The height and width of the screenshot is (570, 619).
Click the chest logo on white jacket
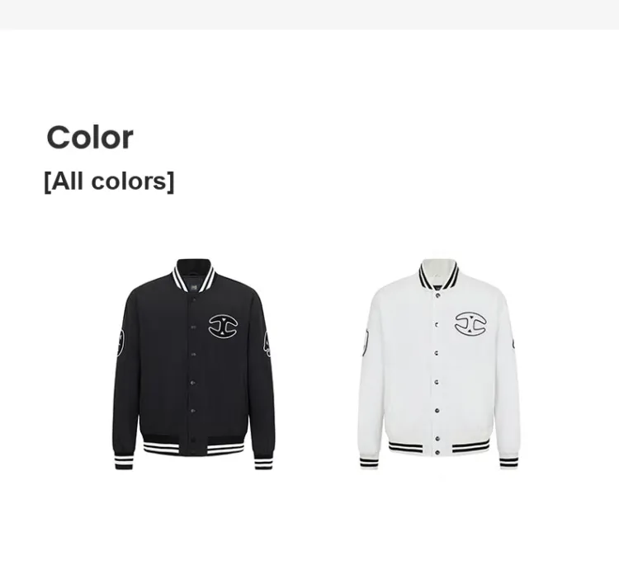coord(470,324)
